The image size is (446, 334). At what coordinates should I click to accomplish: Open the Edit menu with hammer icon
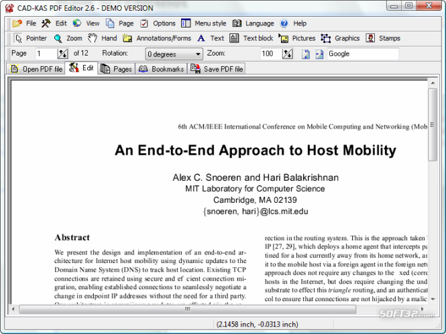pos(54,23)
